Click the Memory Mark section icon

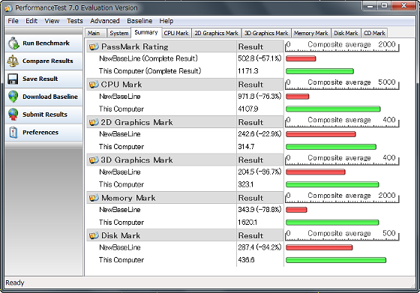tap(94, 198)
